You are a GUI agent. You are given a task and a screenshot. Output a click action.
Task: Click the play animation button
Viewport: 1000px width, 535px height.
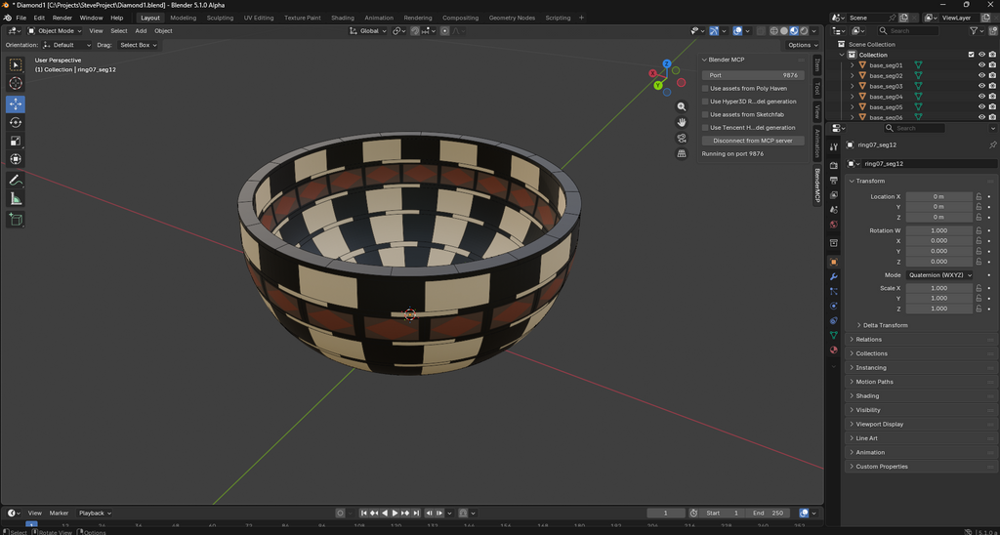tap(396, 513)
